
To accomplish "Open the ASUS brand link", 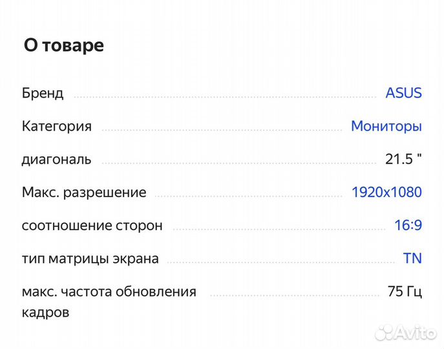I will pyautogui.click(x=403, y=92).
